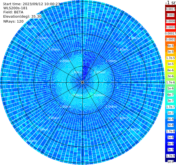This screenshot has width=176, height=165.
Task: Click the 6e-8 colorbar label
Action: coord(171,119)
